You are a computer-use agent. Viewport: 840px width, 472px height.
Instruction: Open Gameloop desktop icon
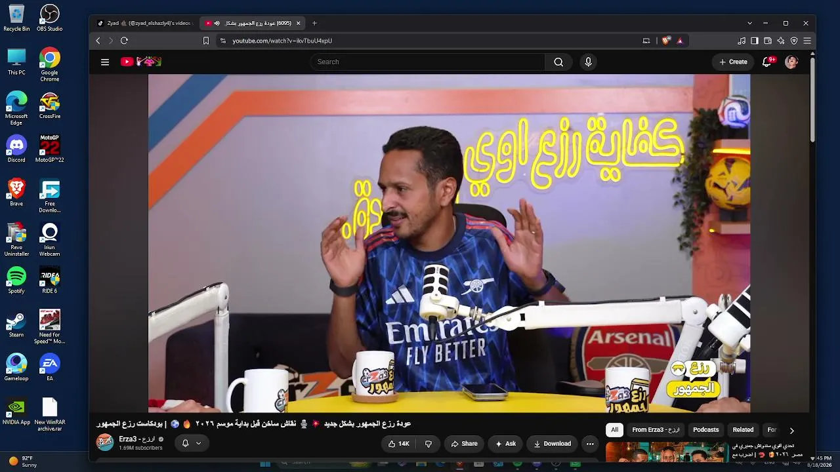[x=16, y=368]
